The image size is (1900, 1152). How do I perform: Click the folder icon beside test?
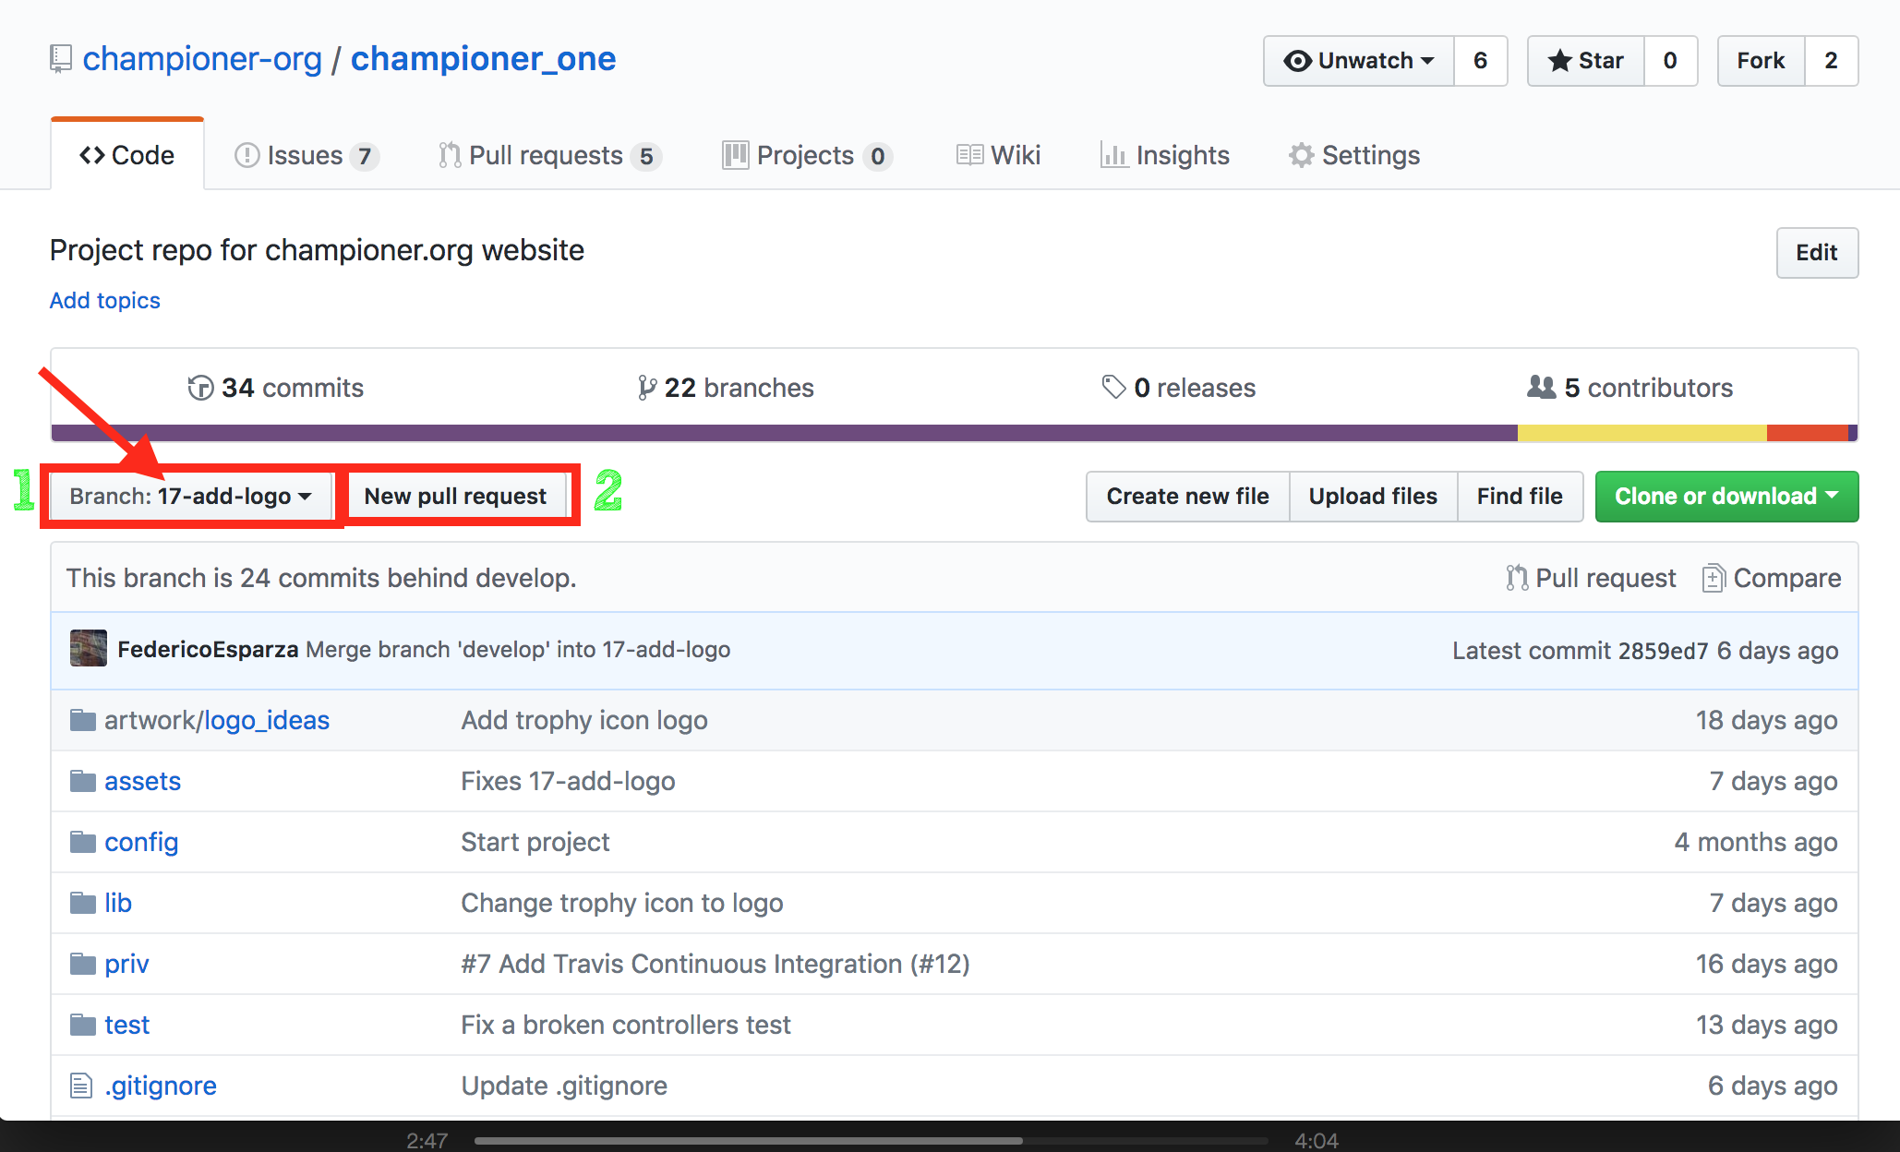pos(83,1025)
